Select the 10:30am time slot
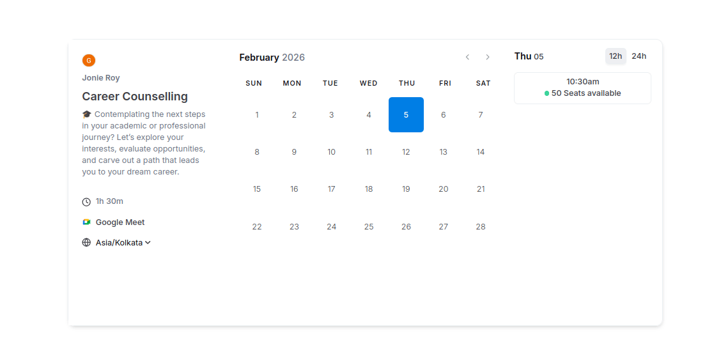 click(x=582, y=88)
